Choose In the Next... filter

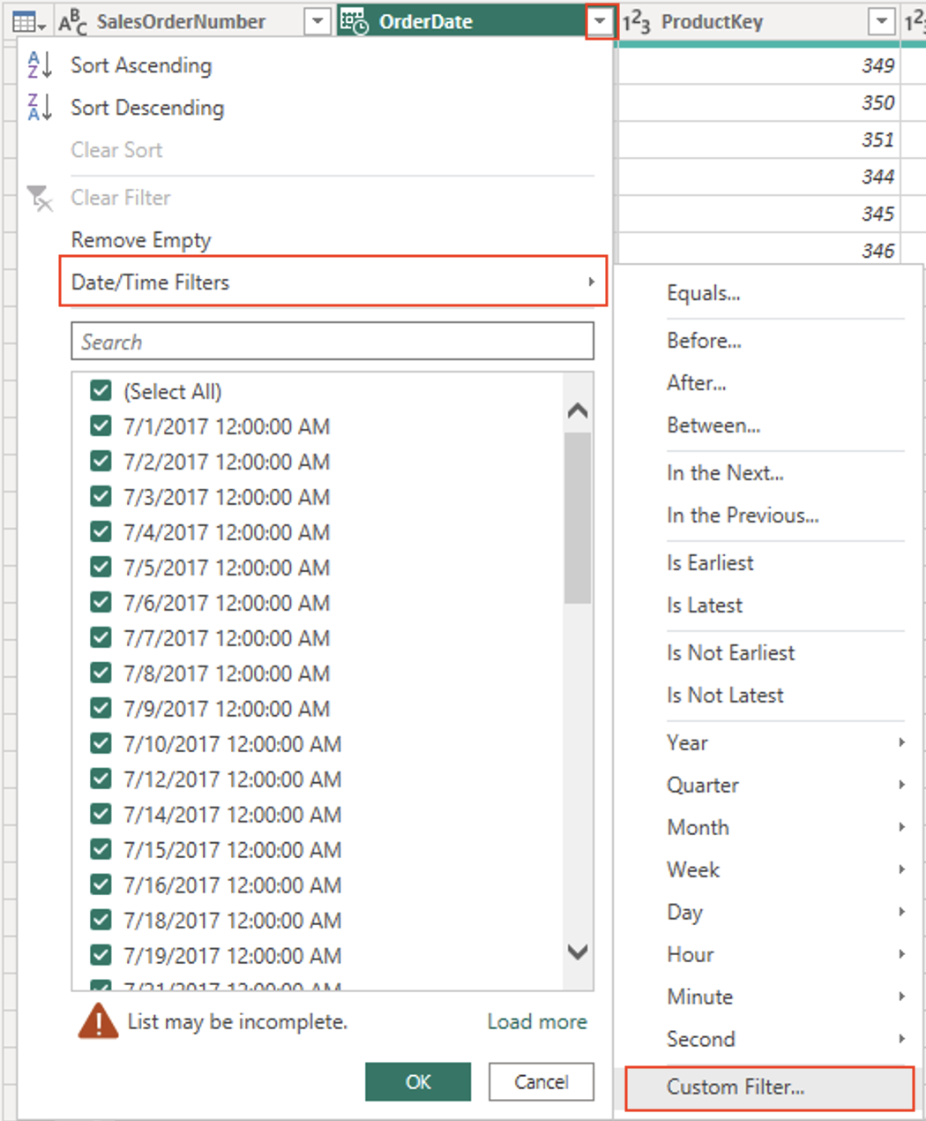point(725,472)
